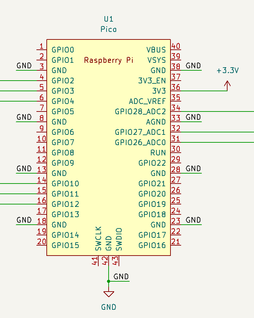Select the GND net label at pin 23
The image size is (254, 318).
pos(193,220)
